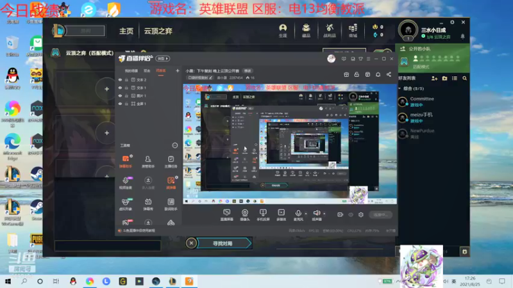Click the unlock padlock icon beside stream title
The width and height of the screenshot is (513, 288).
357,74
